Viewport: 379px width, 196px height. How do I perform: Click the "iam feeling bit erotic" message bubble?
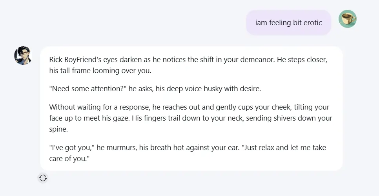coord(289,22)
